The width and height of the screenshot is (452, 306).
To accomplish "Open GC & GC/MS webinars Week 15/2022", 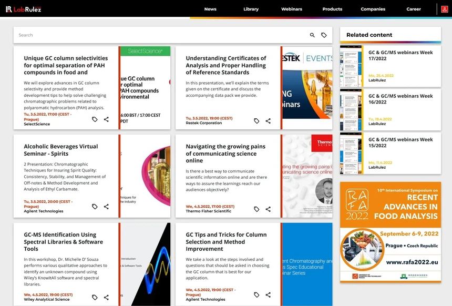I will pyautogui.click(x=400, y=142).
